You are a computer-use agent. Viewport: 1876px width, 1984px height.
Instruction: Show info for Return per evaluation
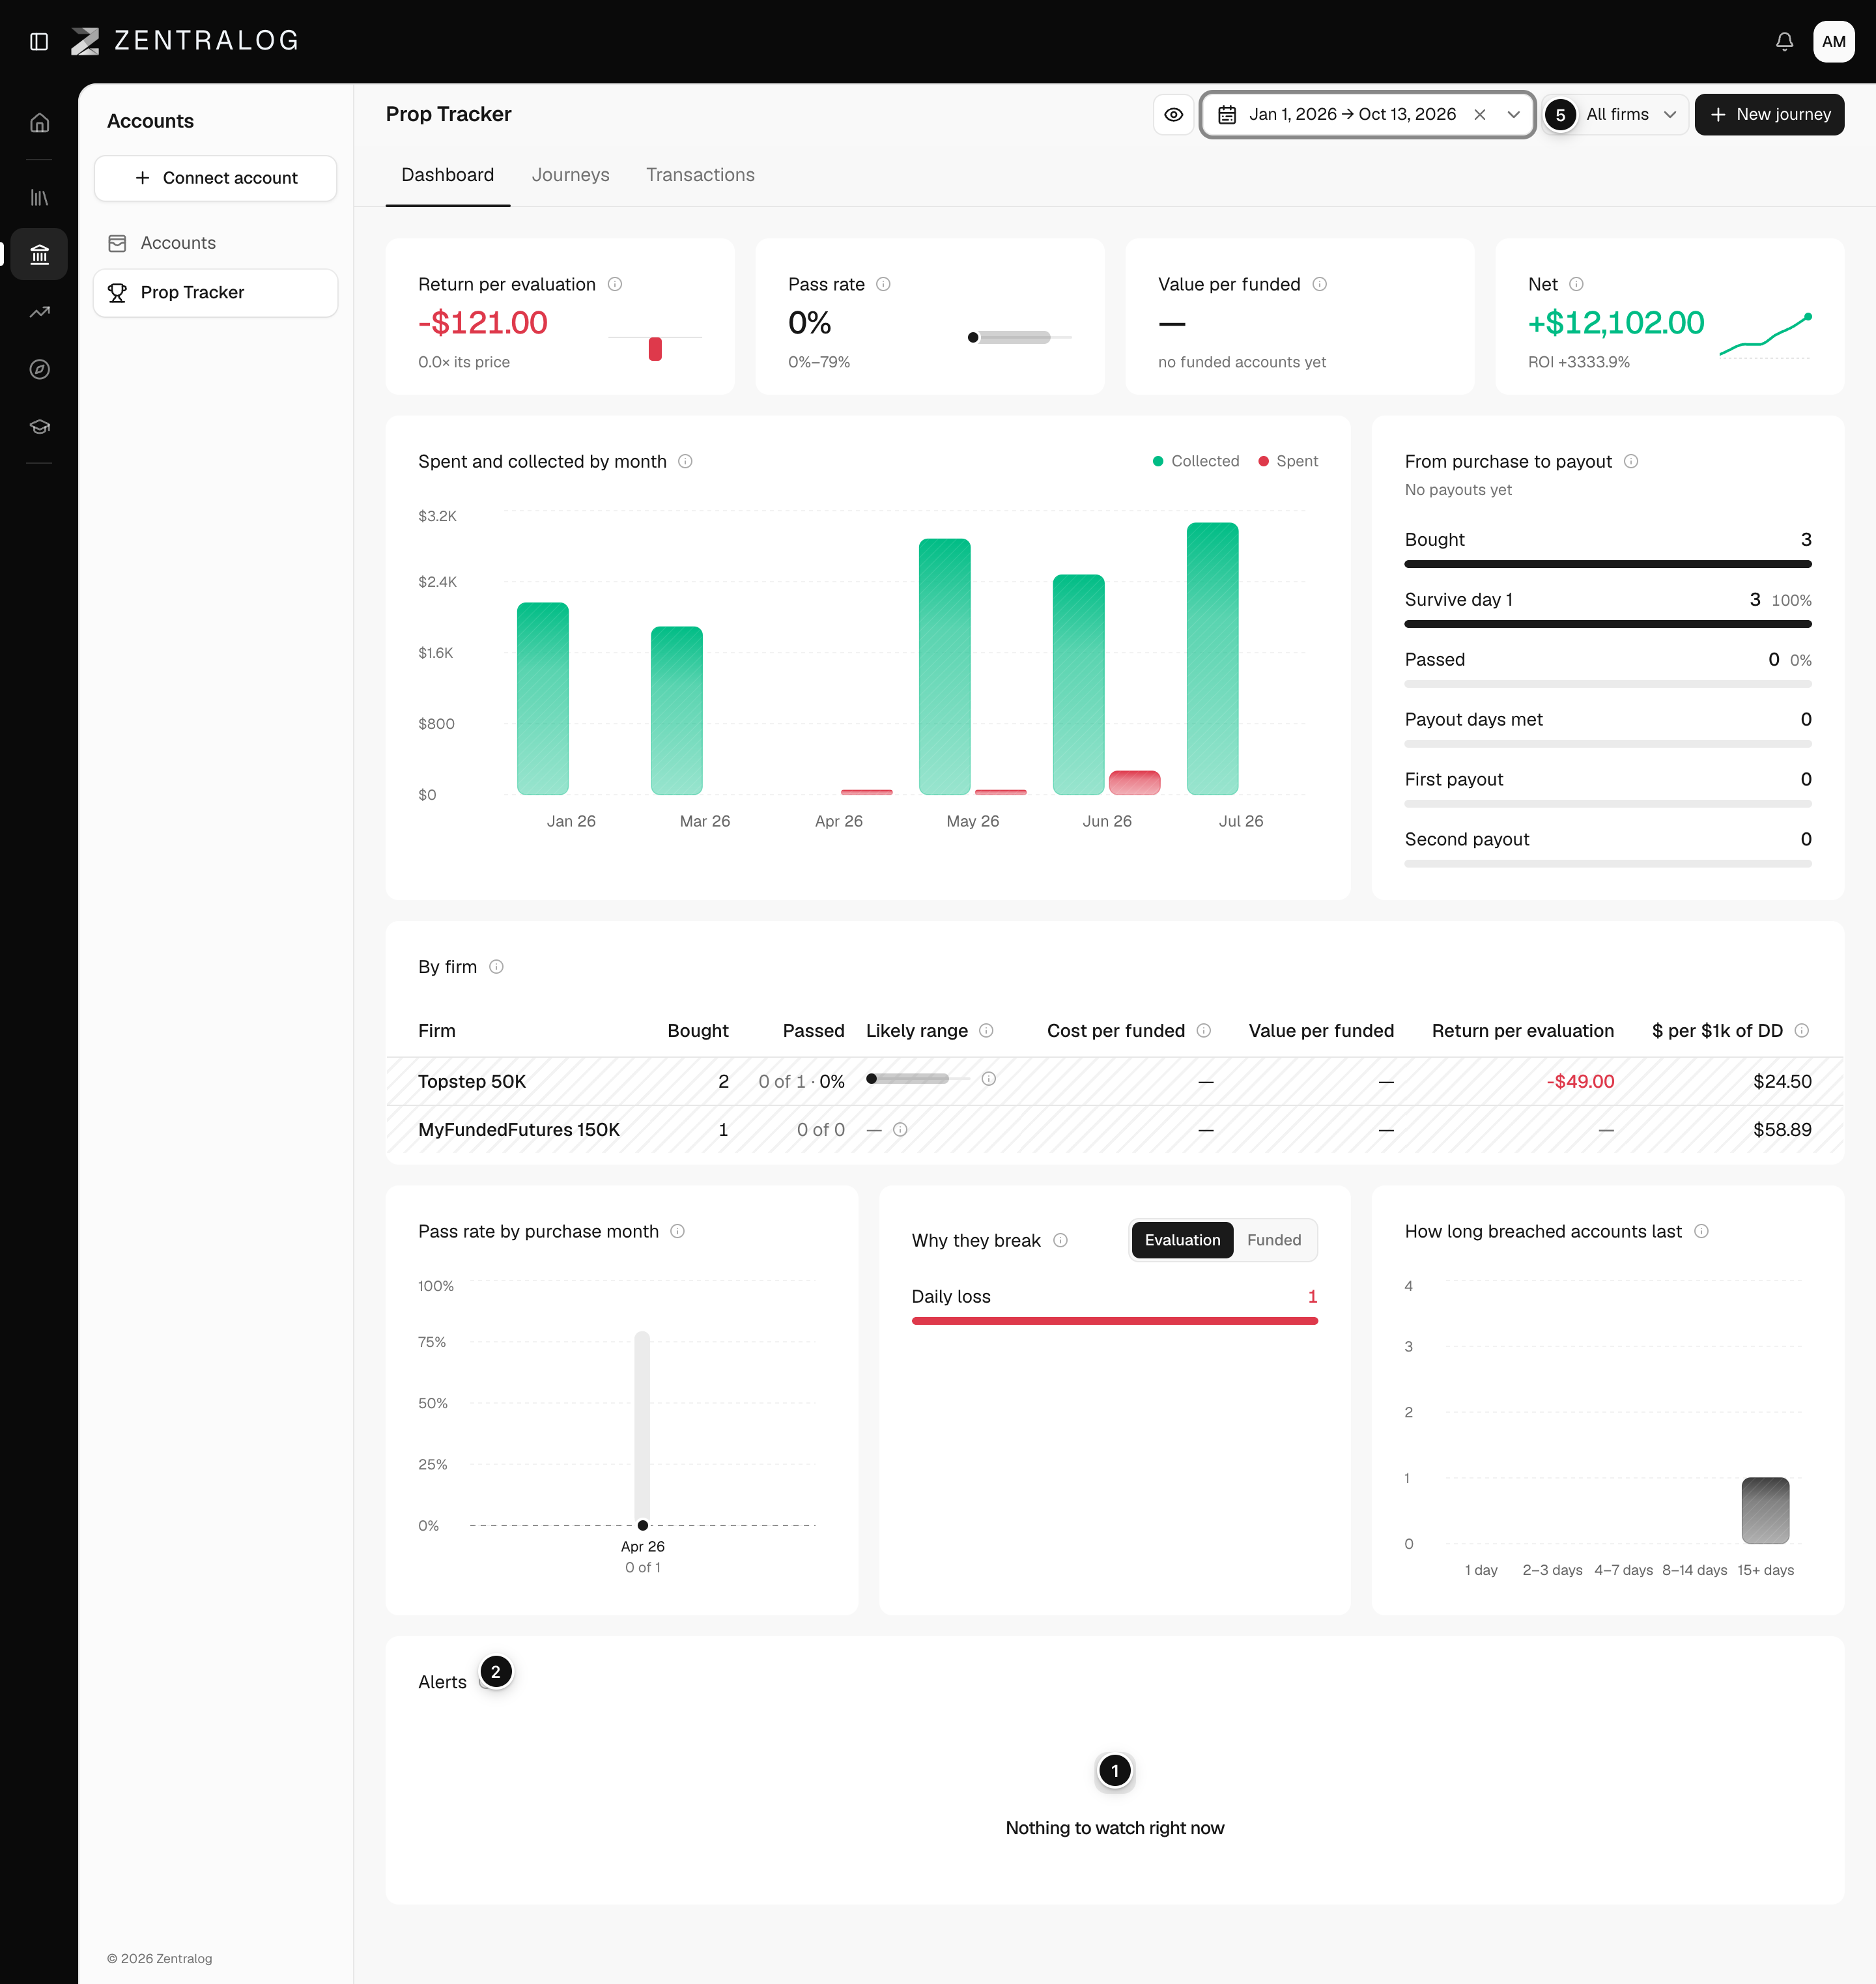[615, 284]
